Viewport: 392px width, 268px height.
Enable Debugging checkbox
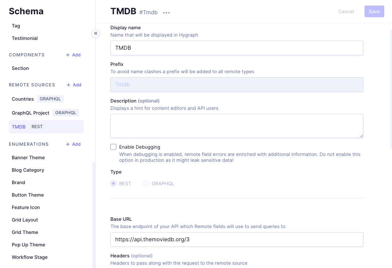[x=113, y=147]
